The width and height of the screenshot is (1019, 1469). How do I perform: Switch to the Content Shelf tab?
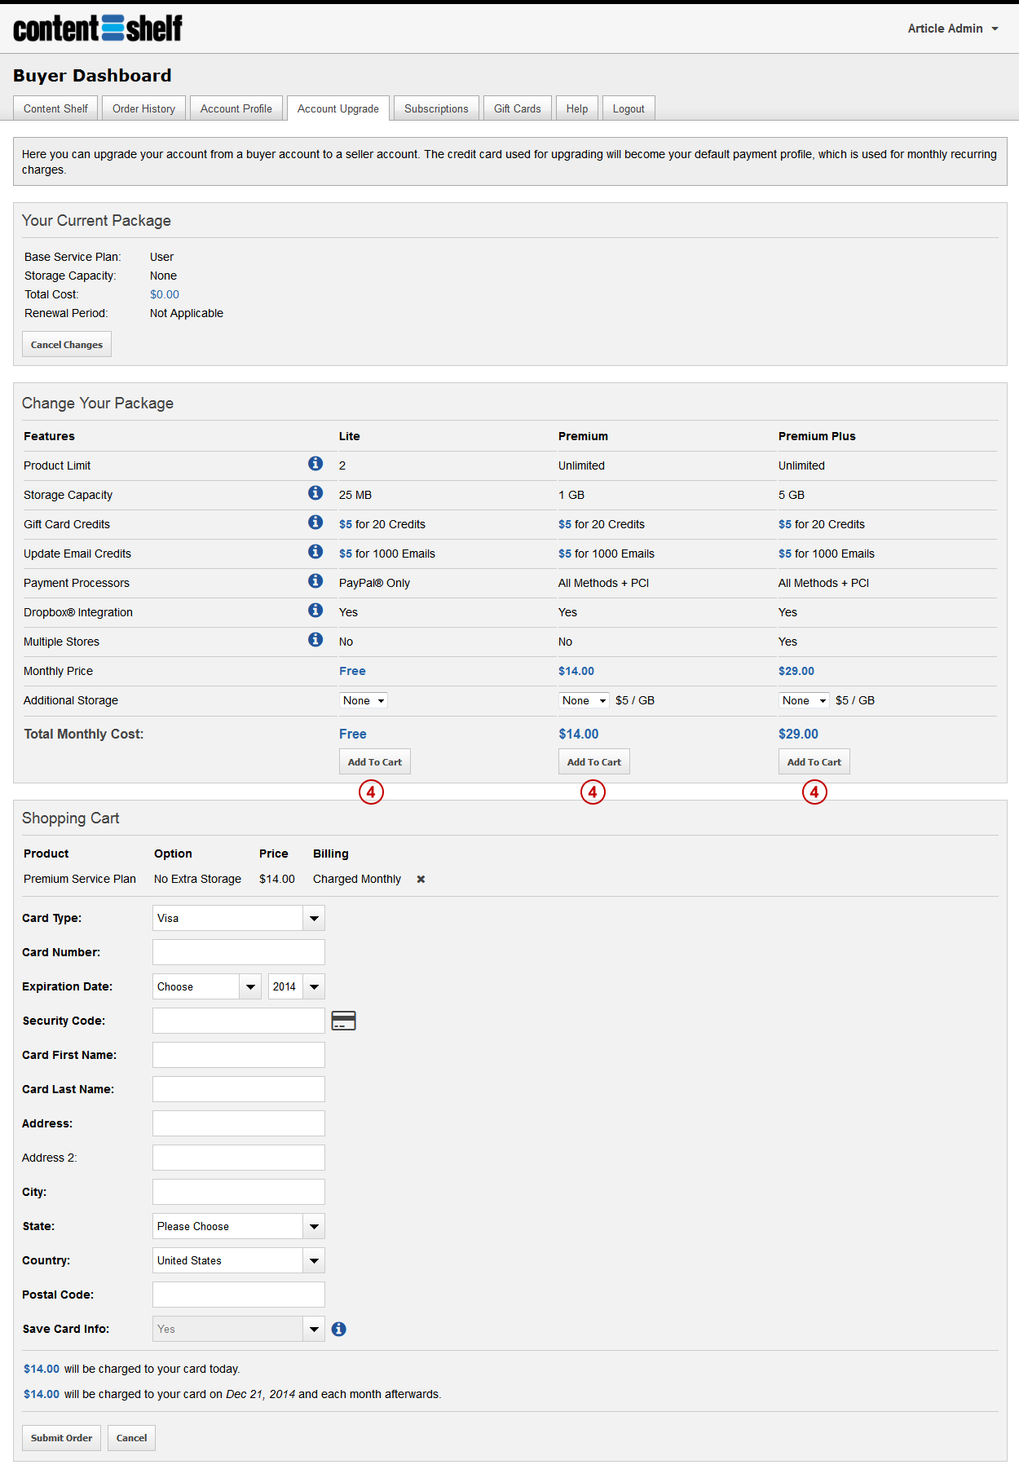tap(55, 108)
